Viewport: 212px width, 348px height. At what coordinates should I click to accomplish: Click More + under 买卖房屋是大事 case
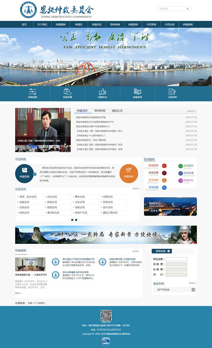19,293
